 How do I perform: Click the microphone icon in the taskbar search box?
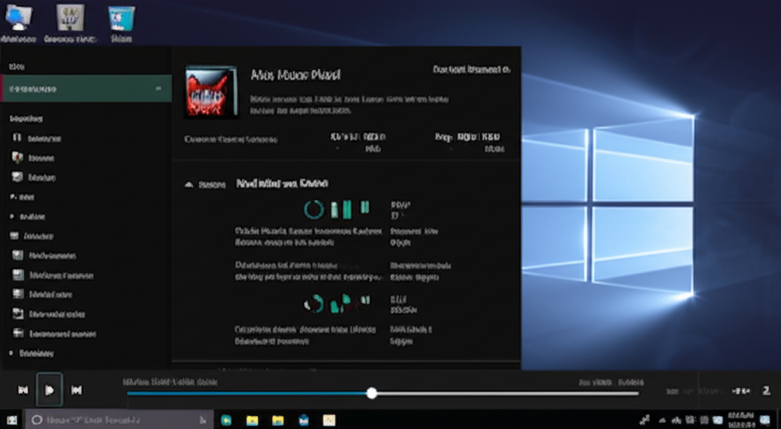(203, 420)
